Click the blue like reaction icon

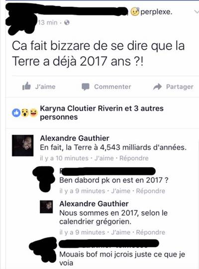coord(16,113)
